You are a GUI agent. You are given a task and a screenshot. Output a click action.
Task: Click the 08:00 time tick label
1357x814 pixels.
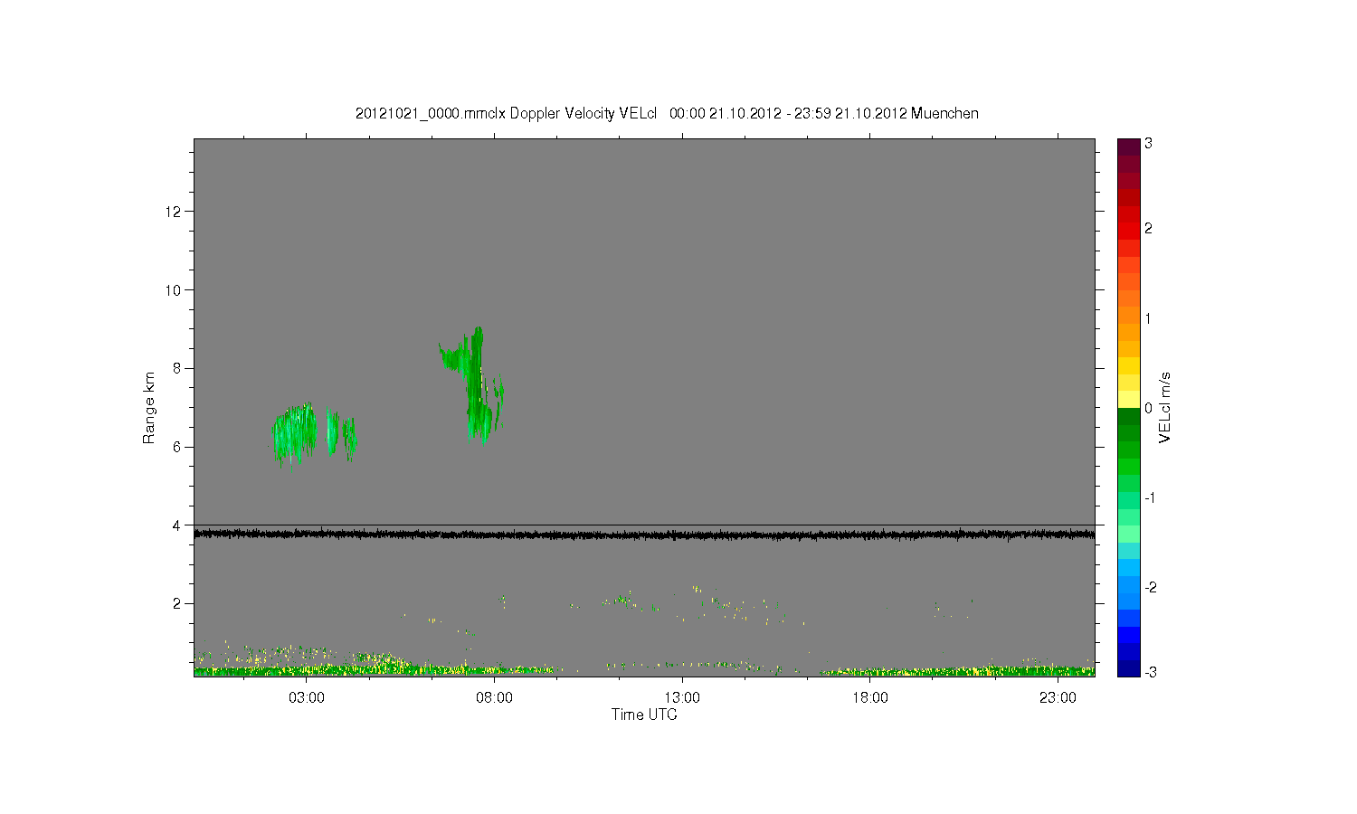coord(495,698)
